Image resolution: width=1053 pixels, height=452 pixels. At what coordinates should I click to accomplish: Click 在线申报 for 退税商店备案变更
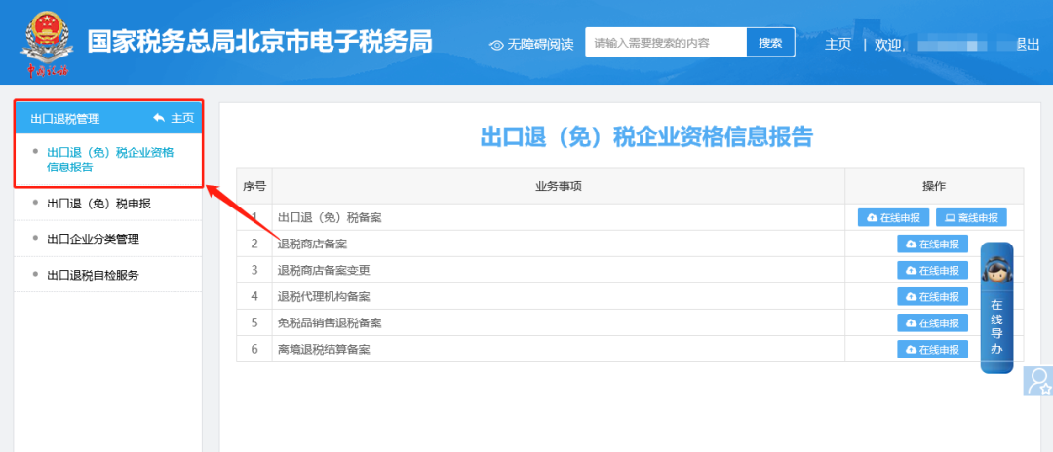[x=933, y=270]
